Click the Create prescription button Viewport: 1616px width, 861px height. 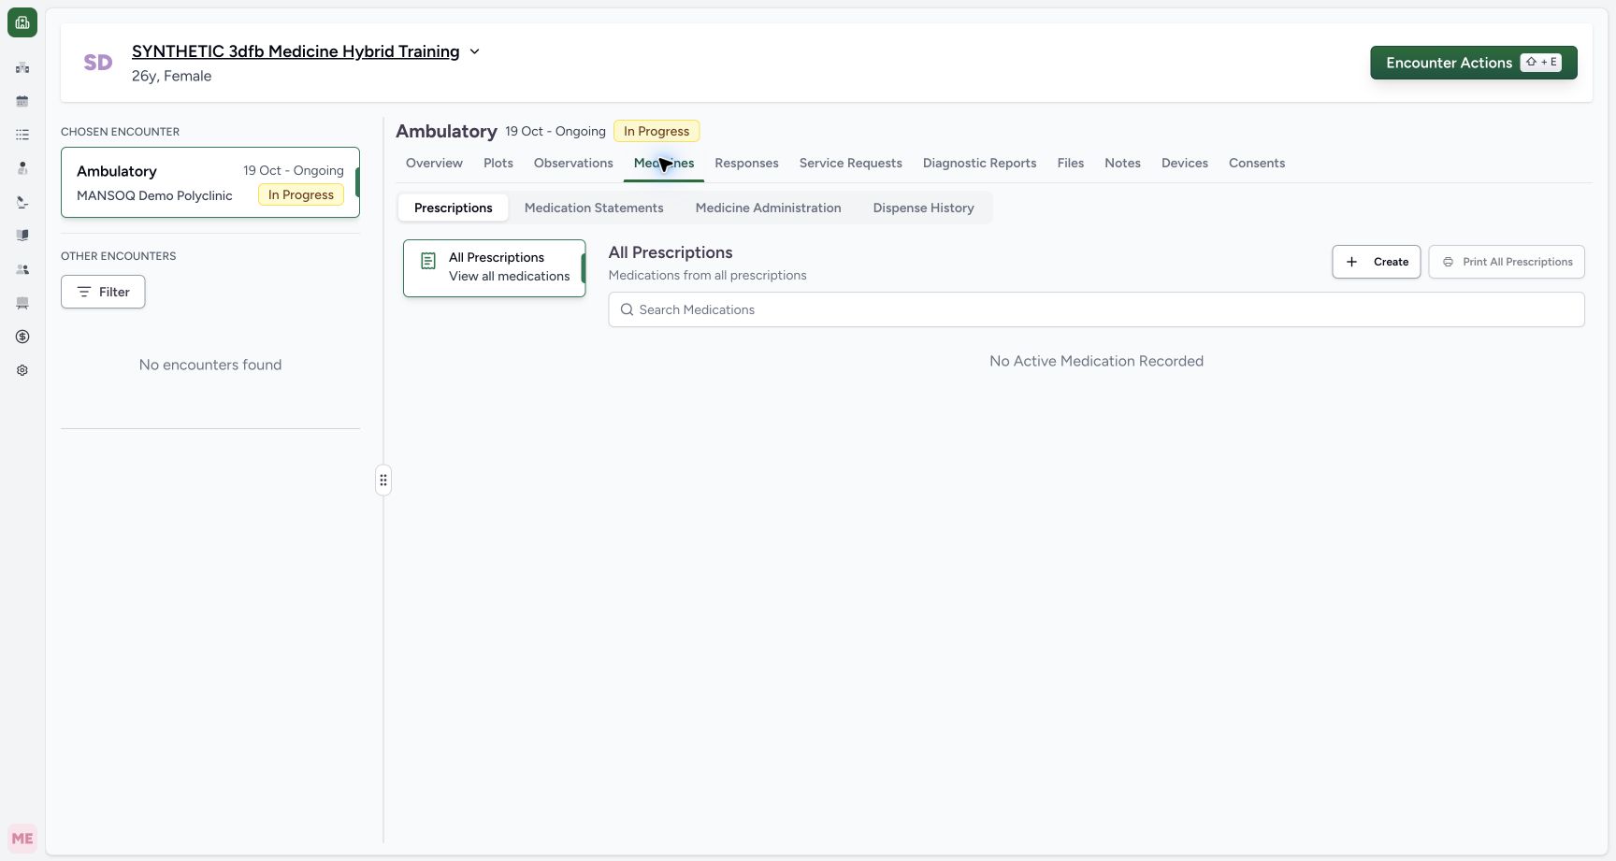[x=1377, y=262]
